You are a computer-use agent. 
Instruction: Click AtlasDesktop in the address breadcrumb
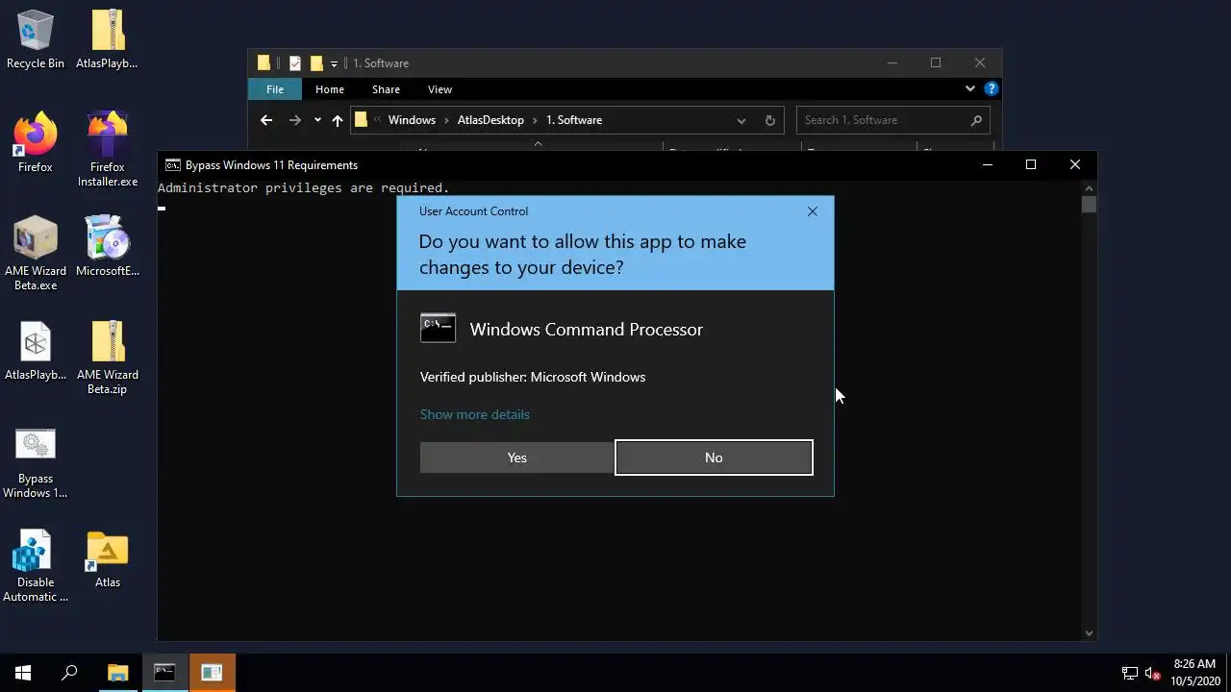[x=490, y=120]
